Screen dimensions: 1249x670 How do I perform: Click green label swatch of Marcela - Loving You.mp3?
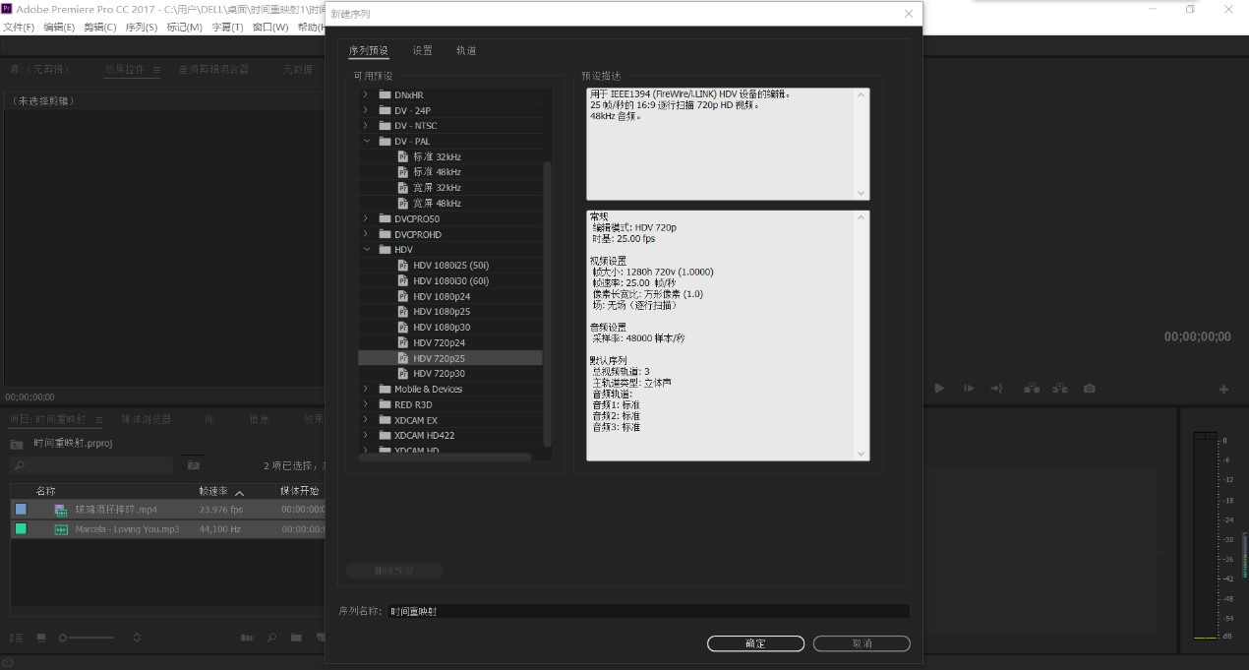[21, 529]
